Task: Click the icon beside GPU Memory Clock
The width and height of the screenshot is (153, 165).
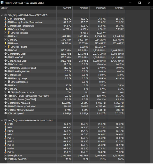Action: pos(6,54)
